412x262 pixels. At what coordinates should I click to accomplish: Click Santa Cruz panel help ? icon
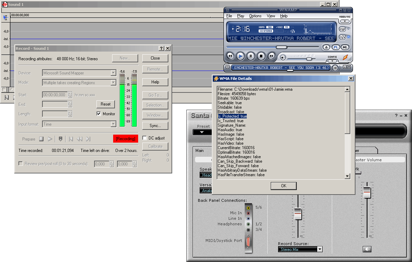[396, 116]
